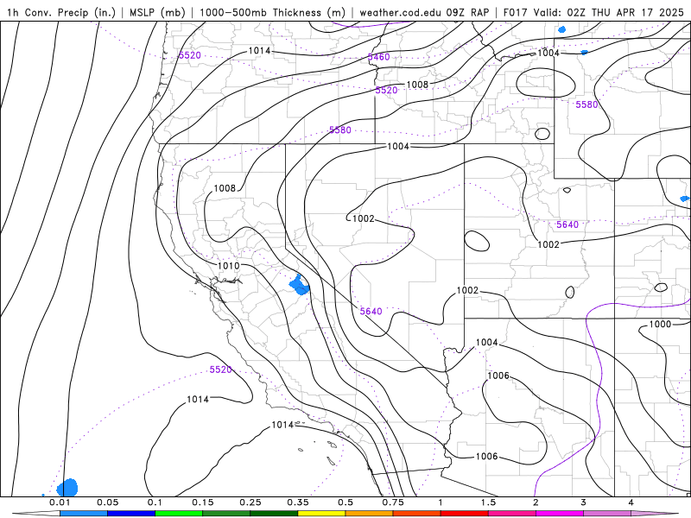Screen dimensions: 691x518
Task: Click the legend value 0.25
Action: coord(250,502)
